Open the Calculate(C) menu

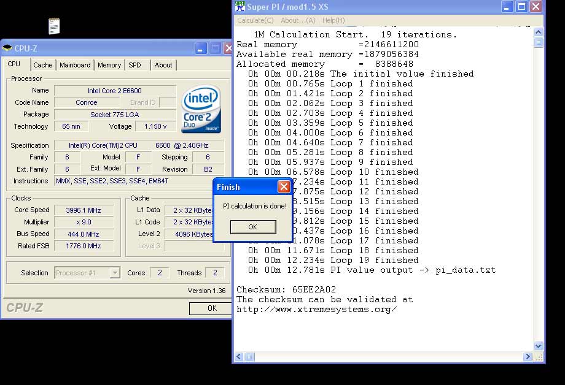255,20
